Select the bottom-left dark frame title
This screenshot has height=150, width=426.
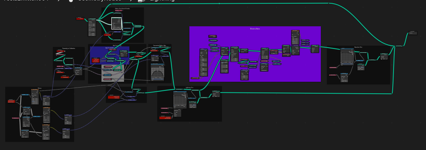(x=40, y=88)
